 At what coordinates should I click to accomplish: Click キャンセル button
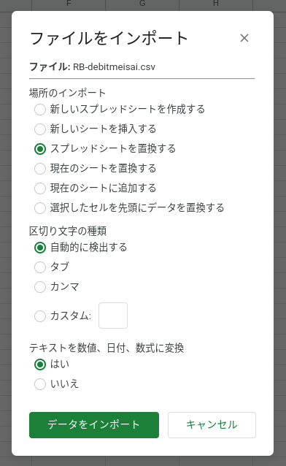[x=212, y=425]
